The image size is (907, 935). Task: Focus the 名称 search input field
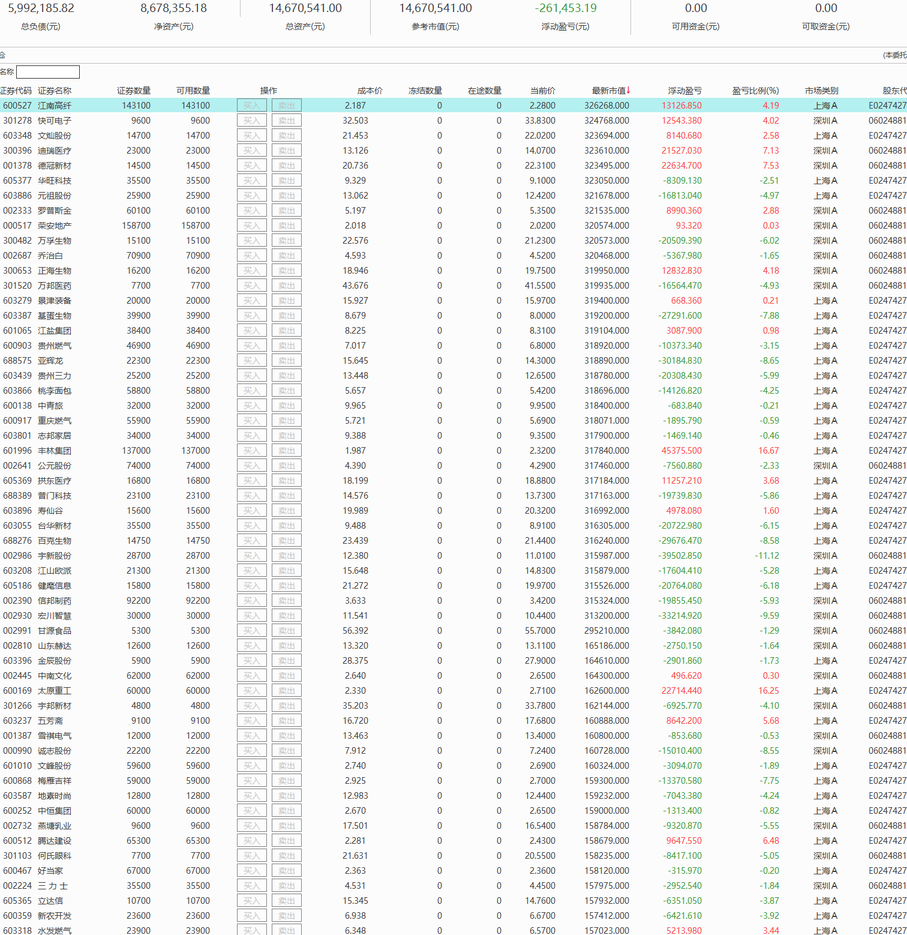click(x=48, y=72)
